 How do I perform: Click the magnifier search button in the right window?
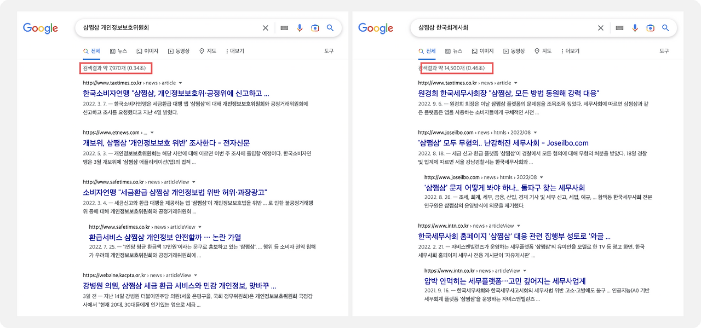[665, 28]
